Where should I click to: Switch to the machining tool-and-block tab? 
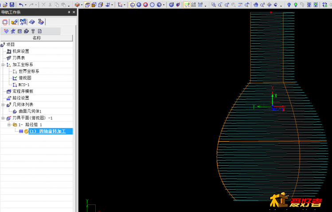point(41,22)
